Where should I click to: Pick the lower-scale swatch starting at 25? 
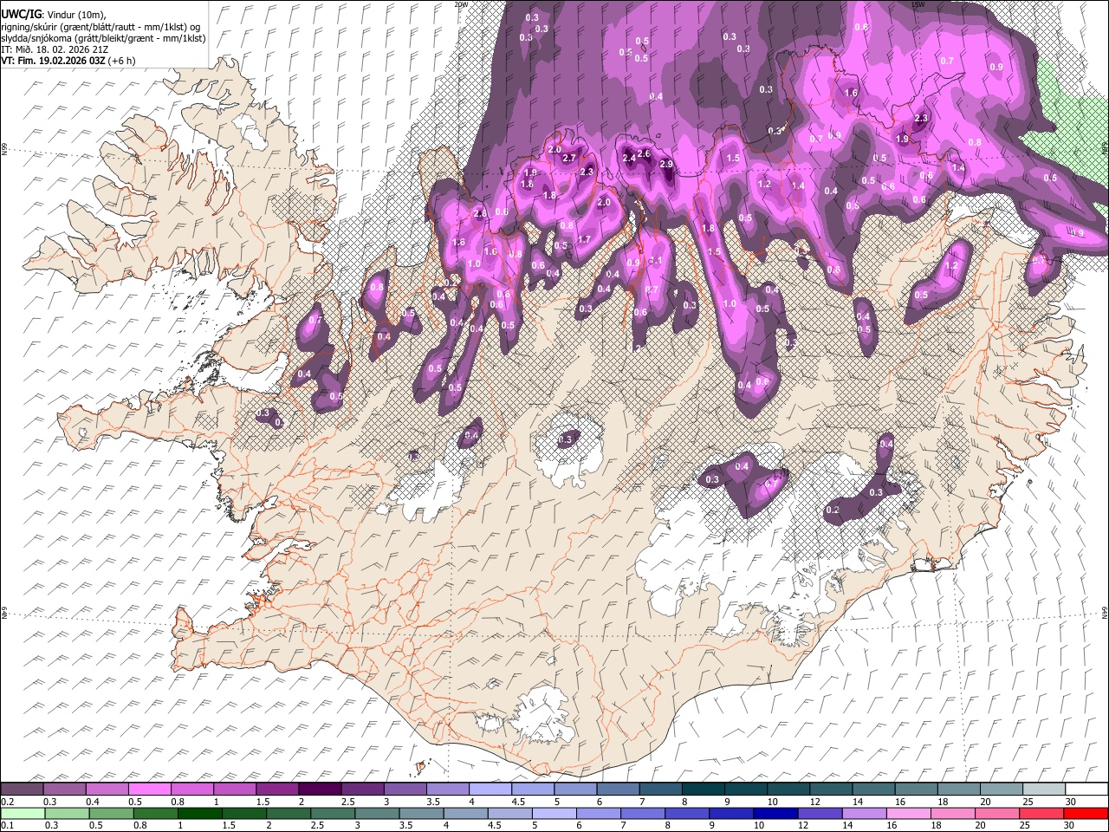(x=1041, y=814)
